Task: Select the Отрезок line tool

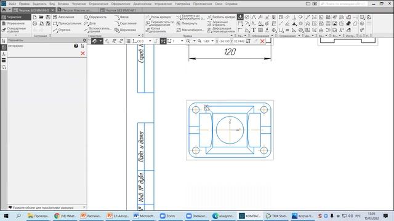Action: tap(62, 30)
